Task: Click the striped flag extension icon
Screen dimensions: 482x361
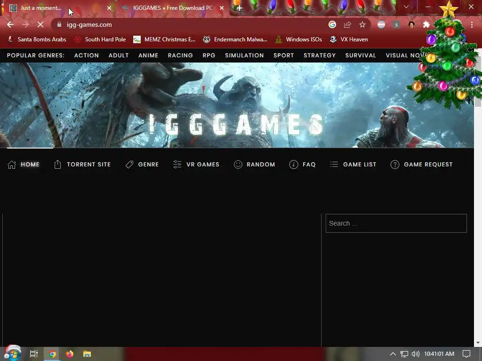Action: (x=381, y=24)
